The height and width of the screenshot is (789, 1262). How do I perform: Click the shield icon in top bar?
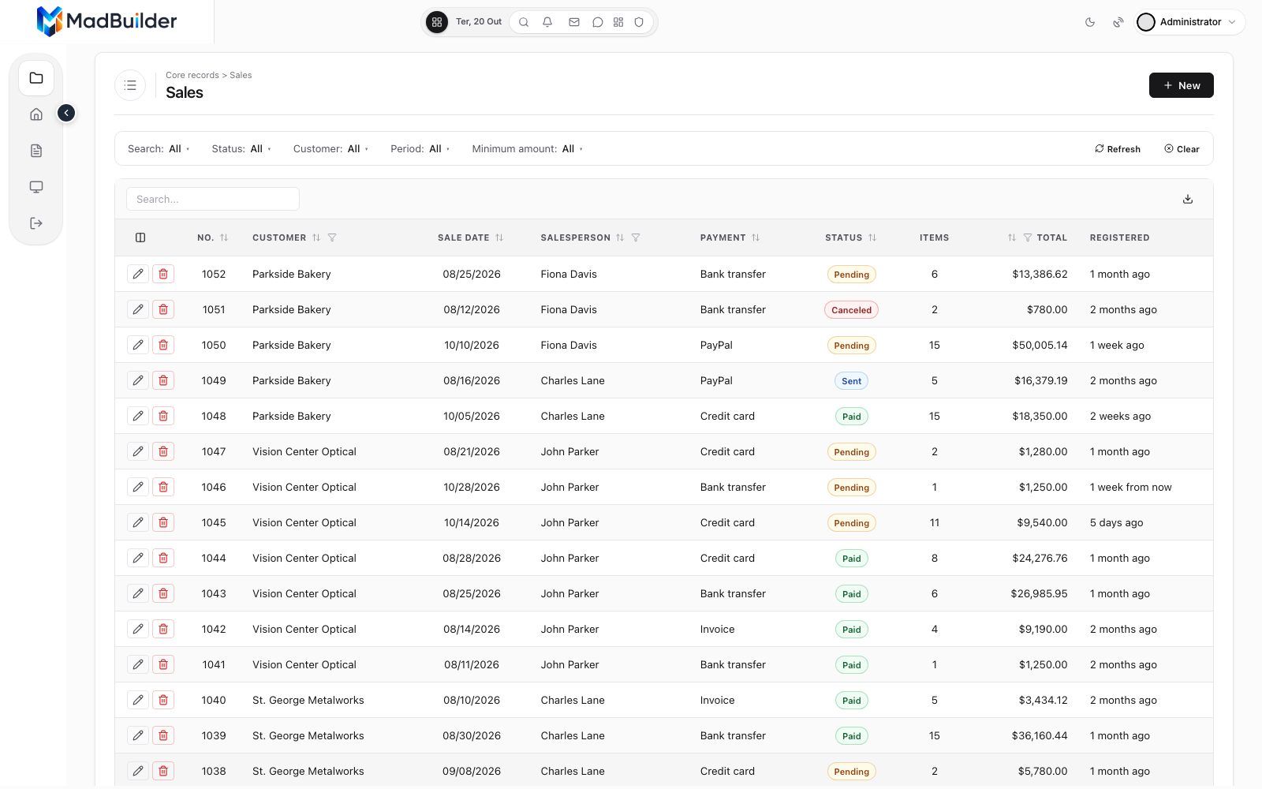click(640, 22)
